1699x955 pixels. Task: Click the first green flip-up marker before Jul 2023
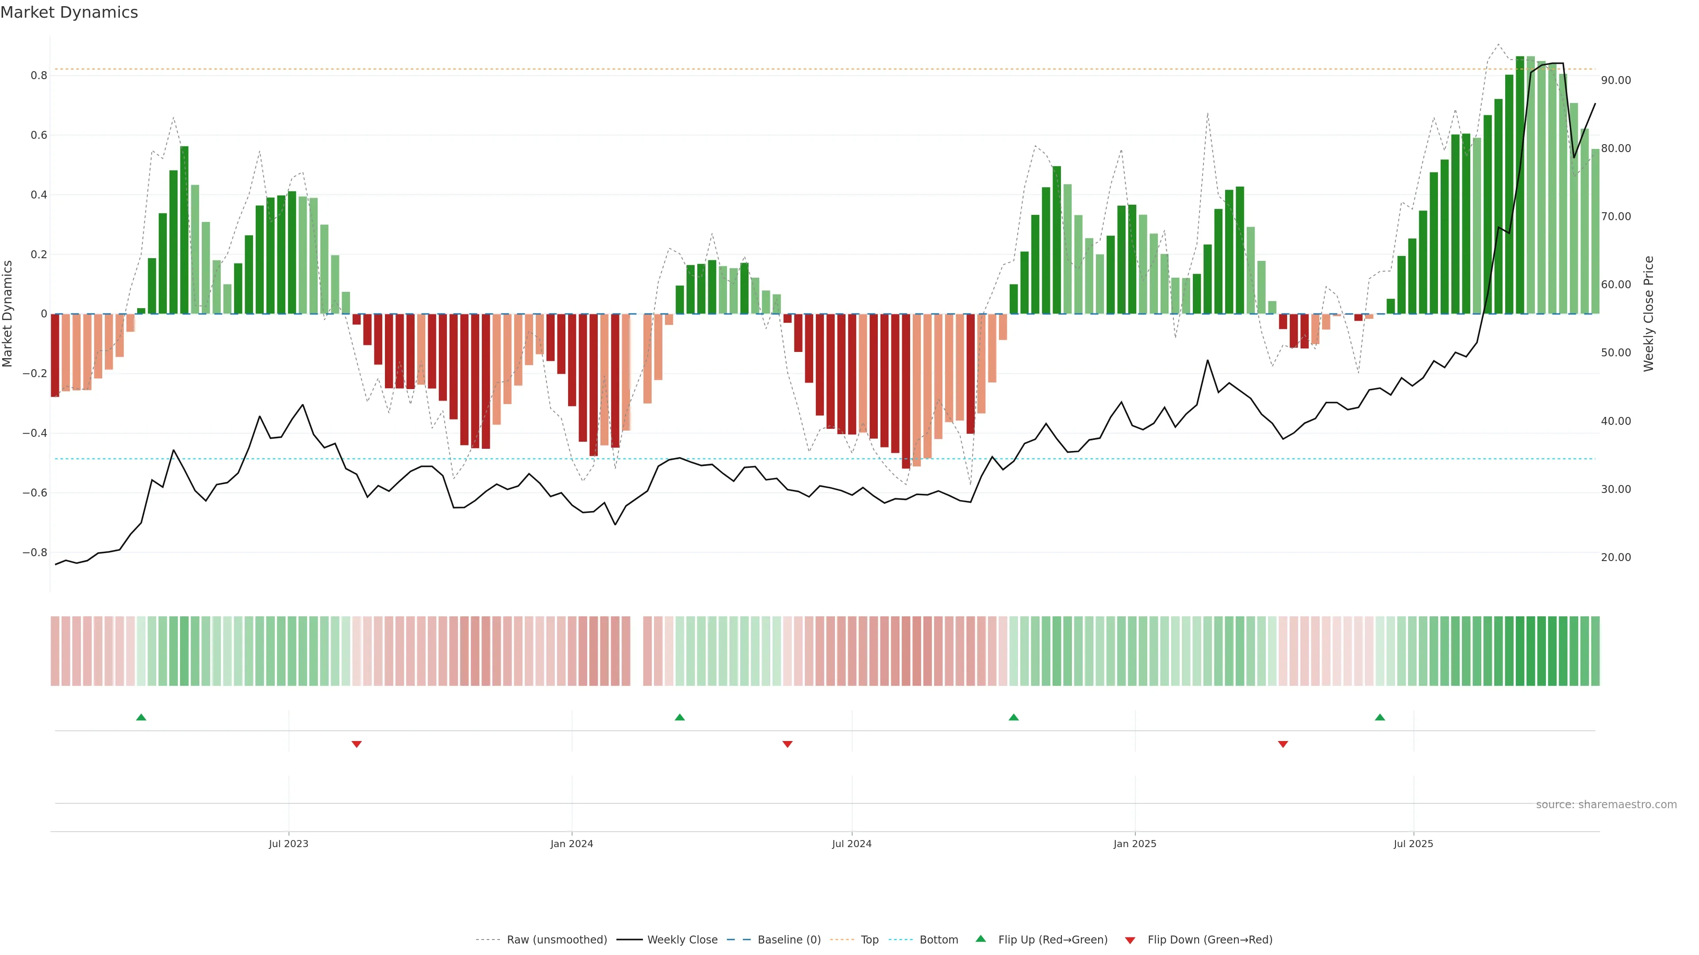tap(141, 717)
